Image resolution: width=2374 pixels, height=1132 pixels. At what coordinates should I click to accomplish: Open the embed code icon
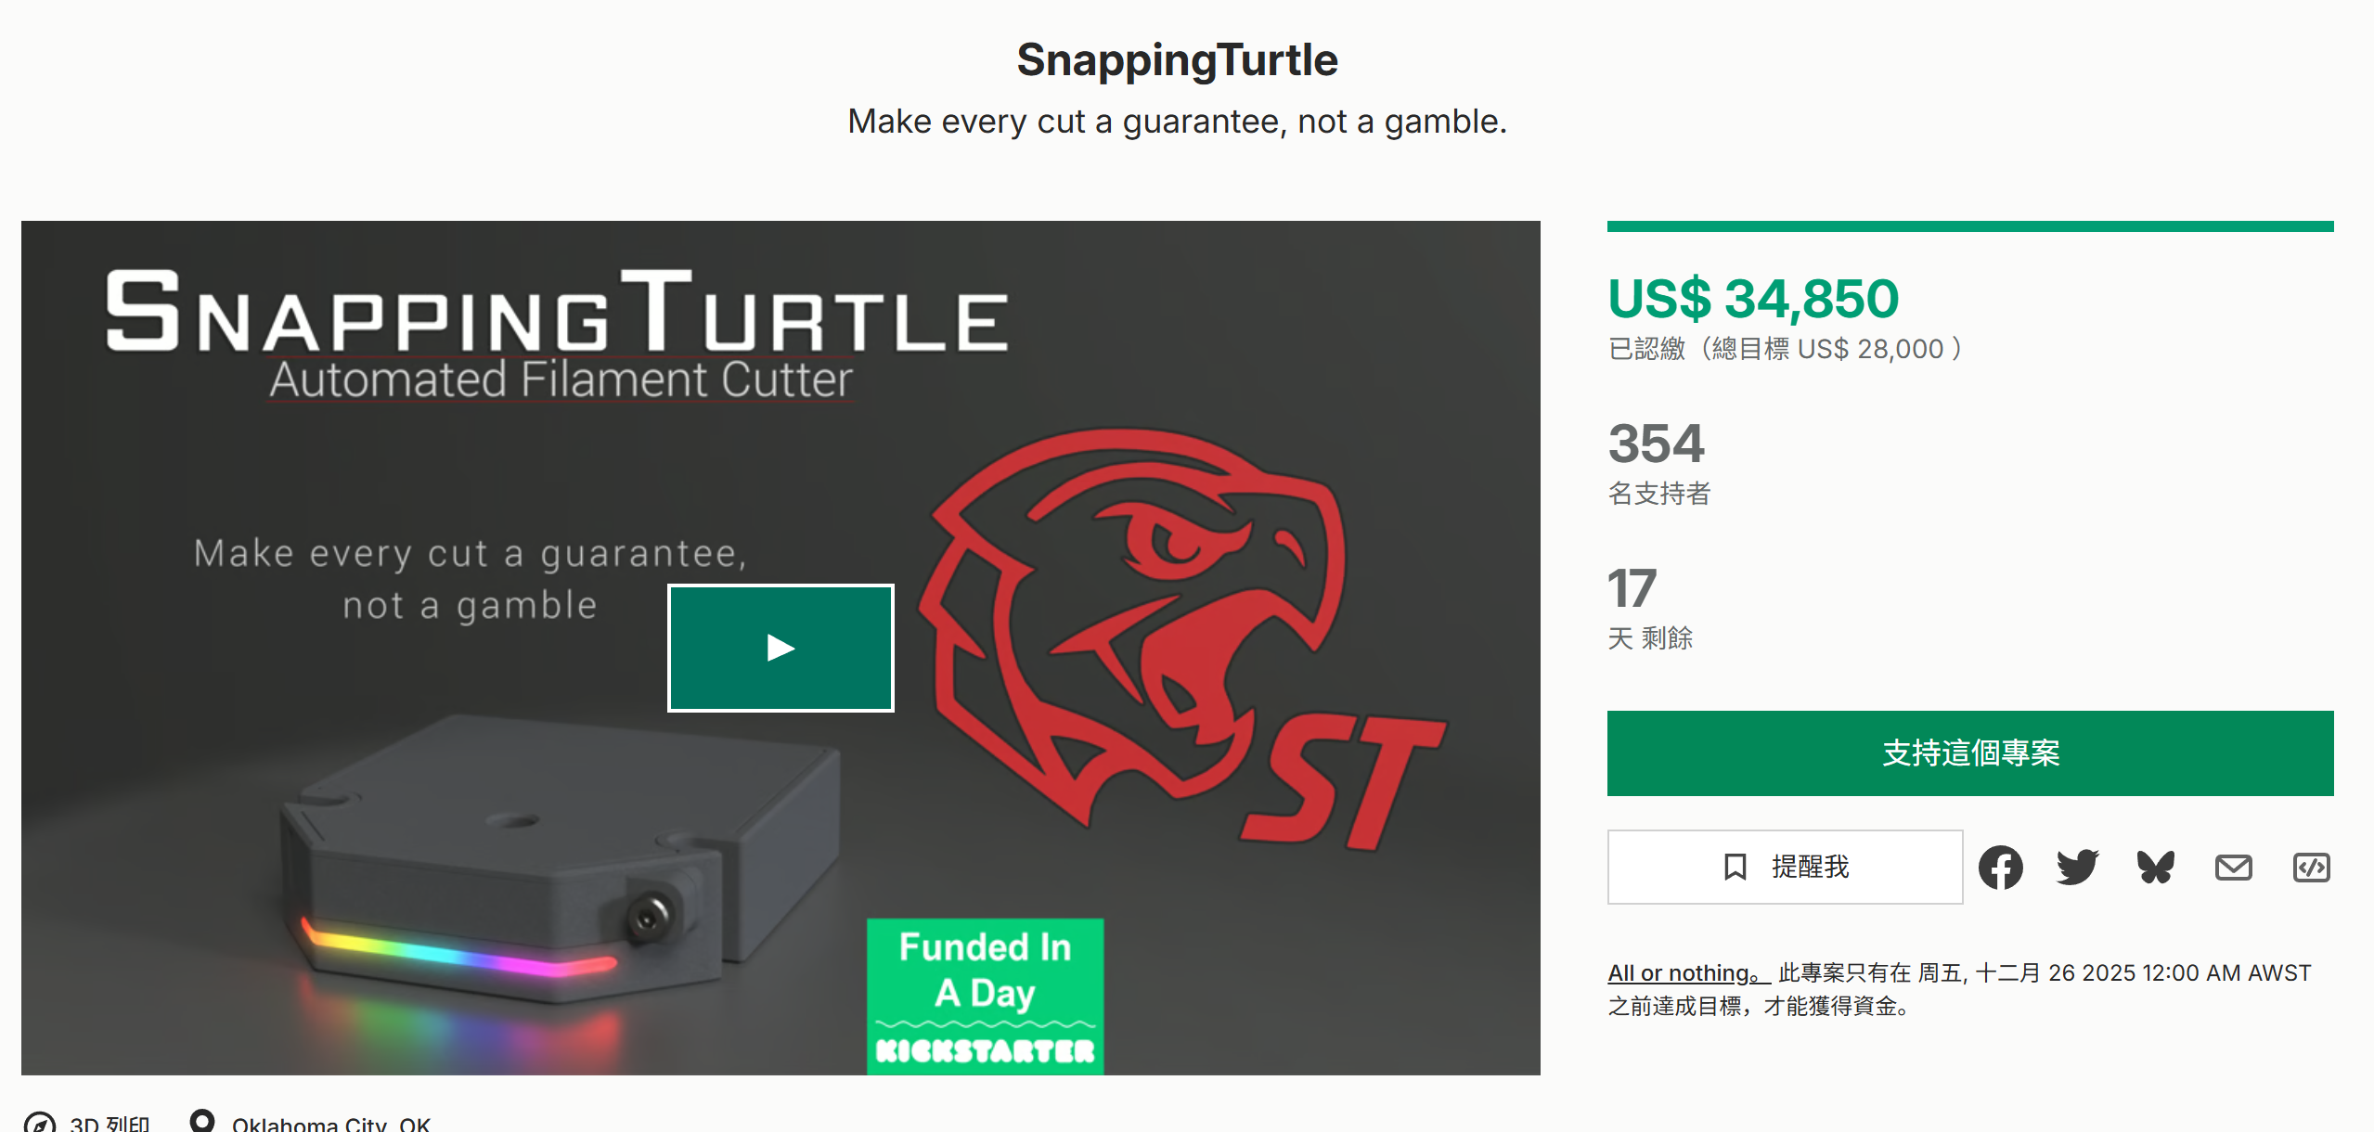point(2311,868)
